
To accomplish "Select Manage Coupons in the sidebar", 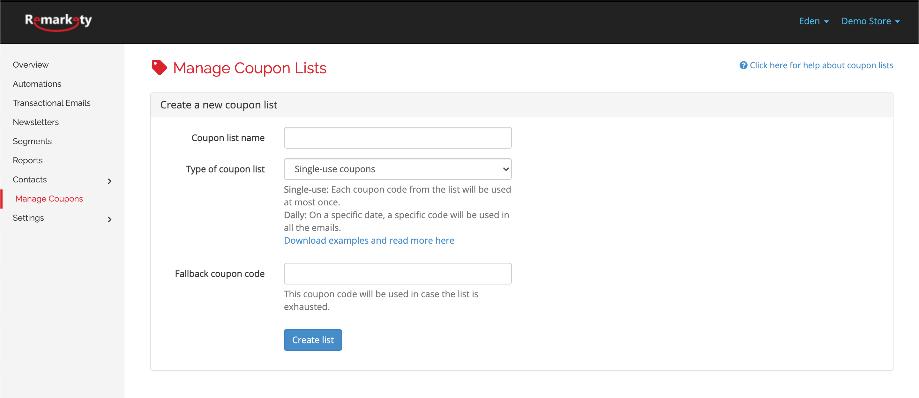I will (49, 199).
